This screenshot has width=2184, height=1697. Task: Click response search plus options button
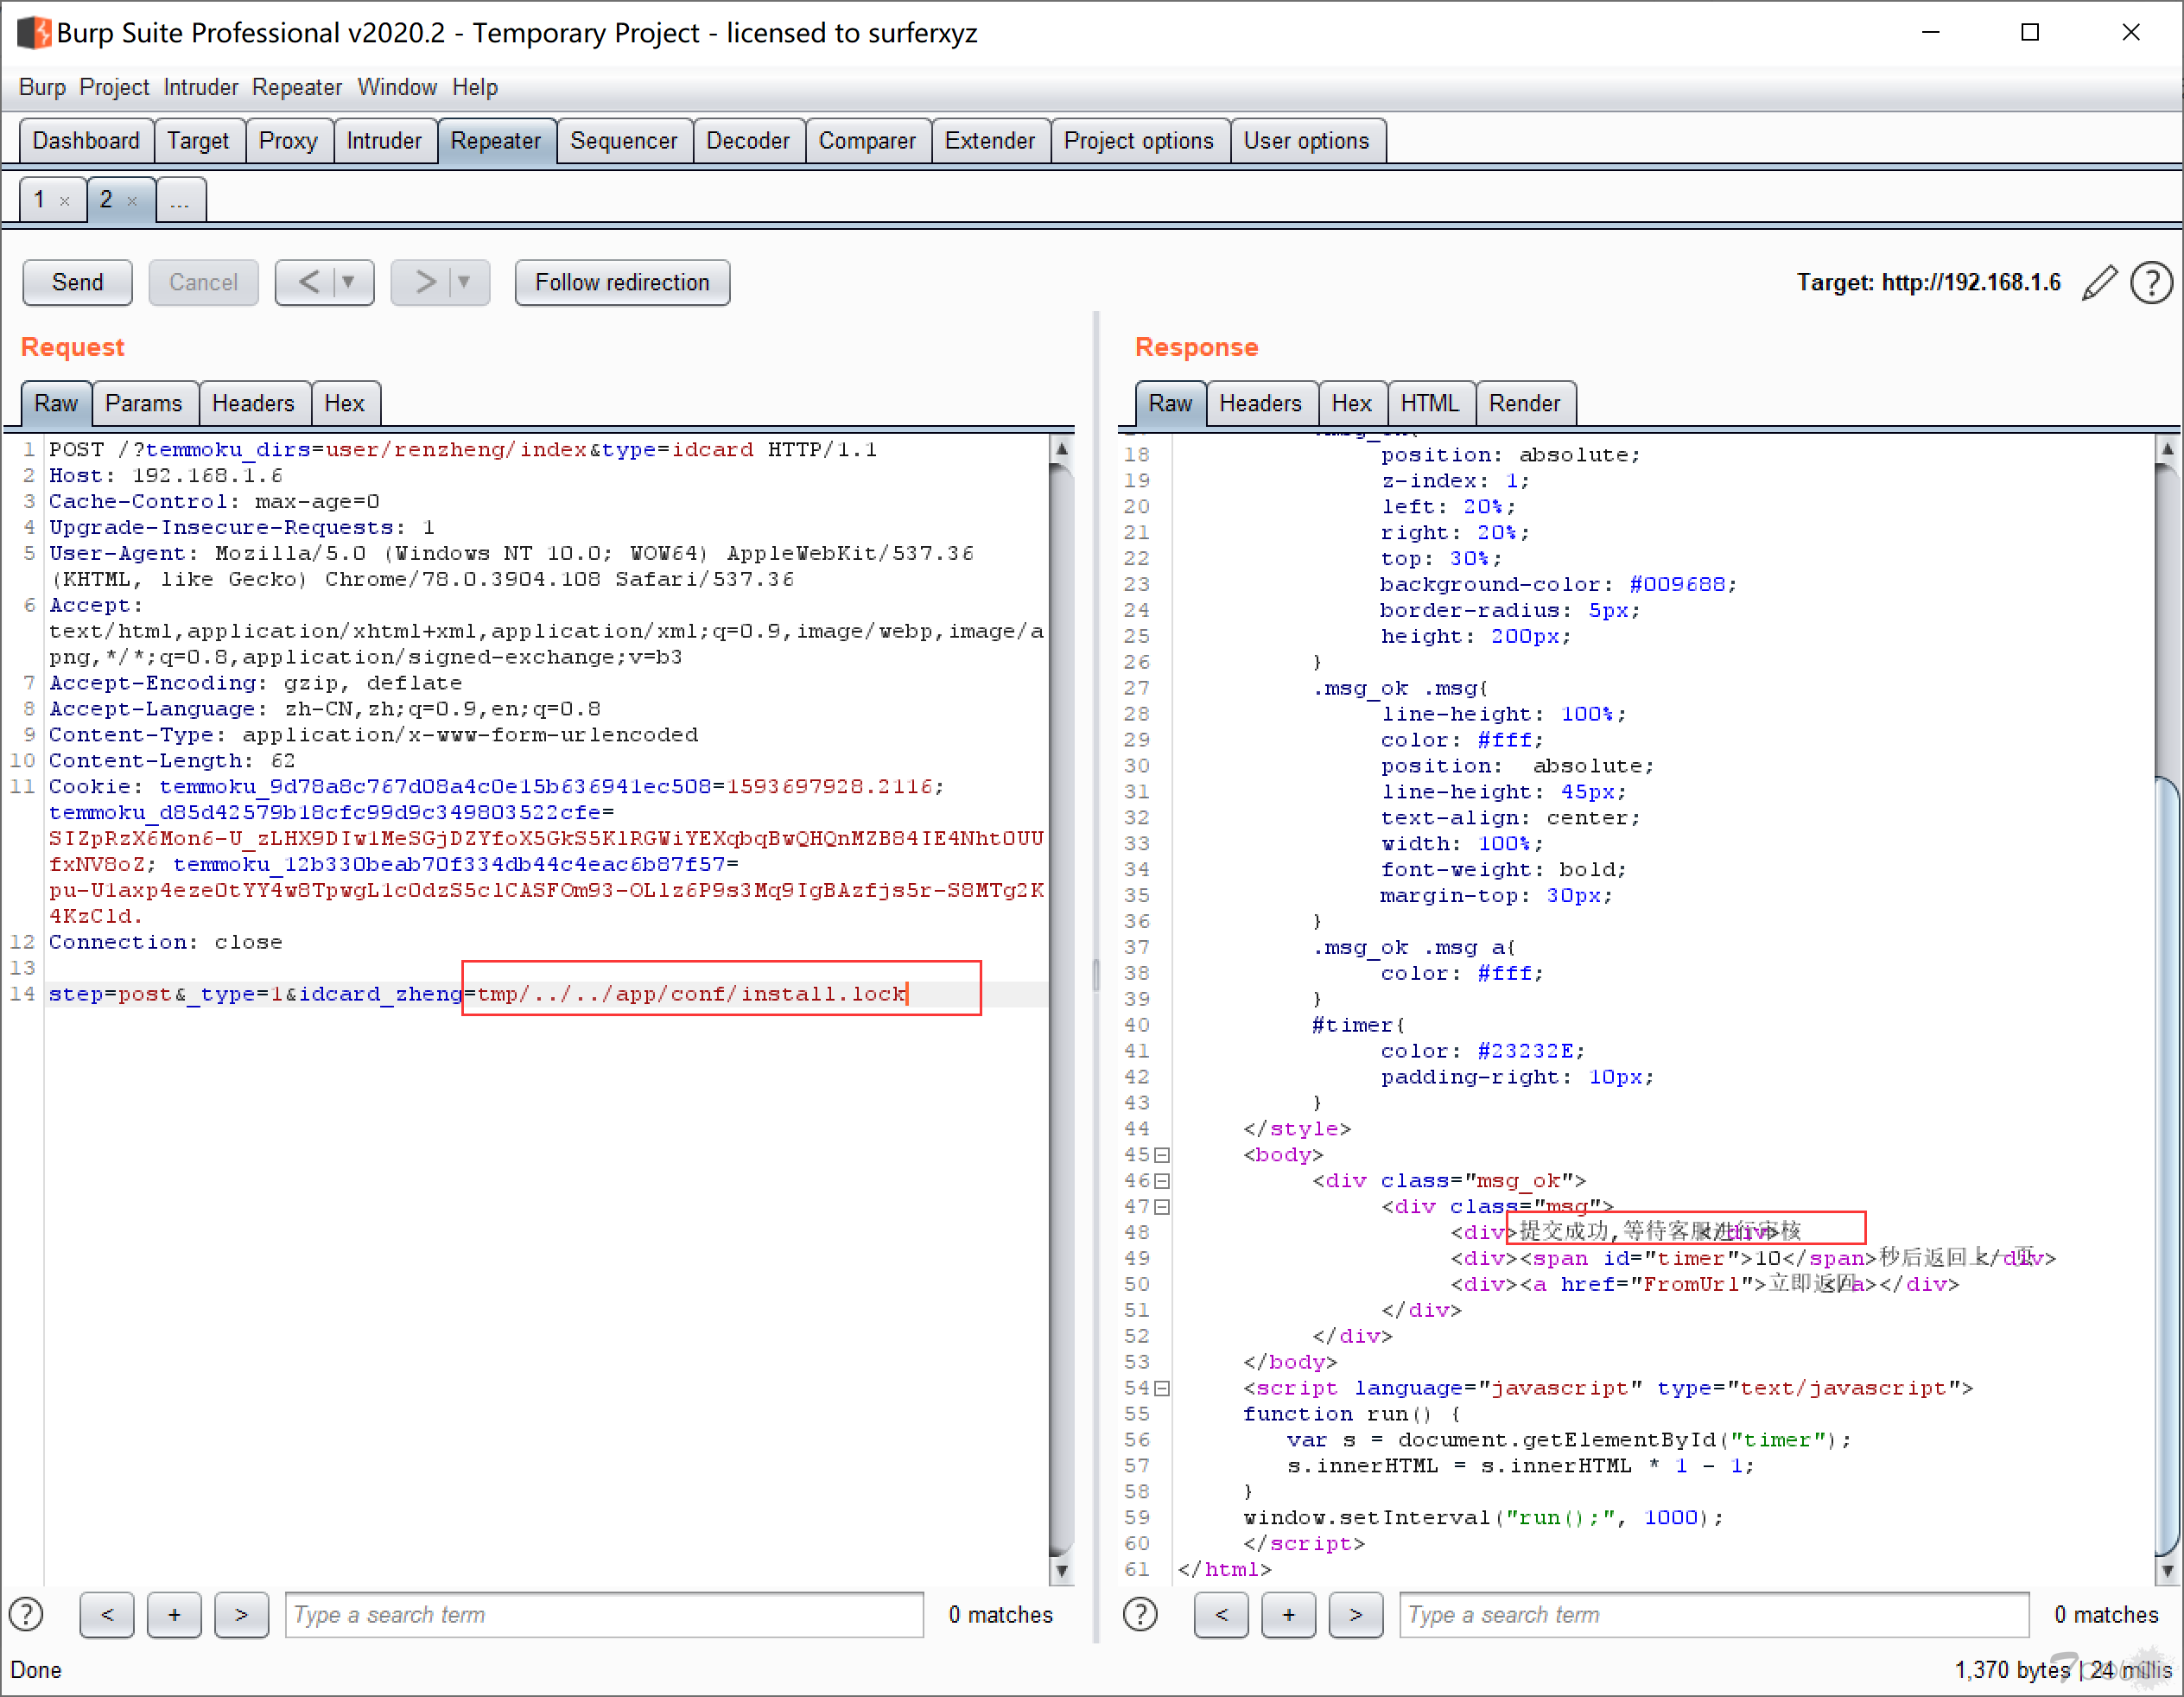(1288, 1615)
